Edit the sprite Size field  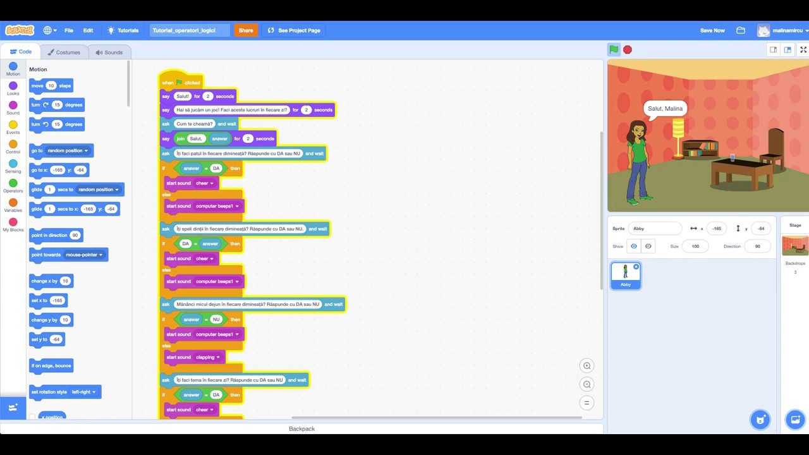click(x=695, y=246)
